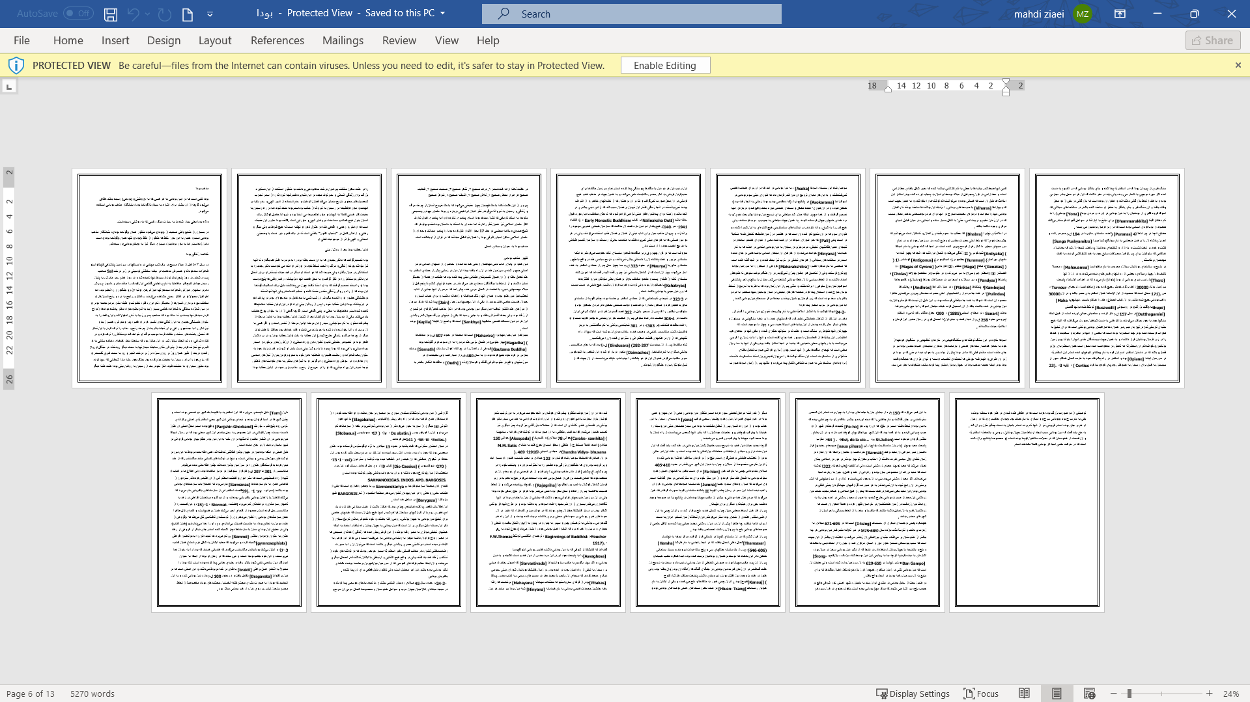Switch to Web Layout view icon

[1090, 694]
